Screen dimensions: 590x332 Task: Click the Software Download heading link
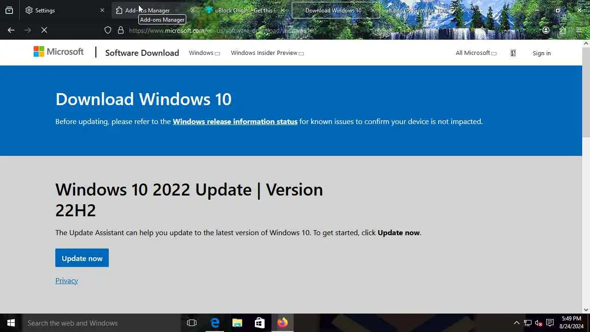tap(142, 53)
